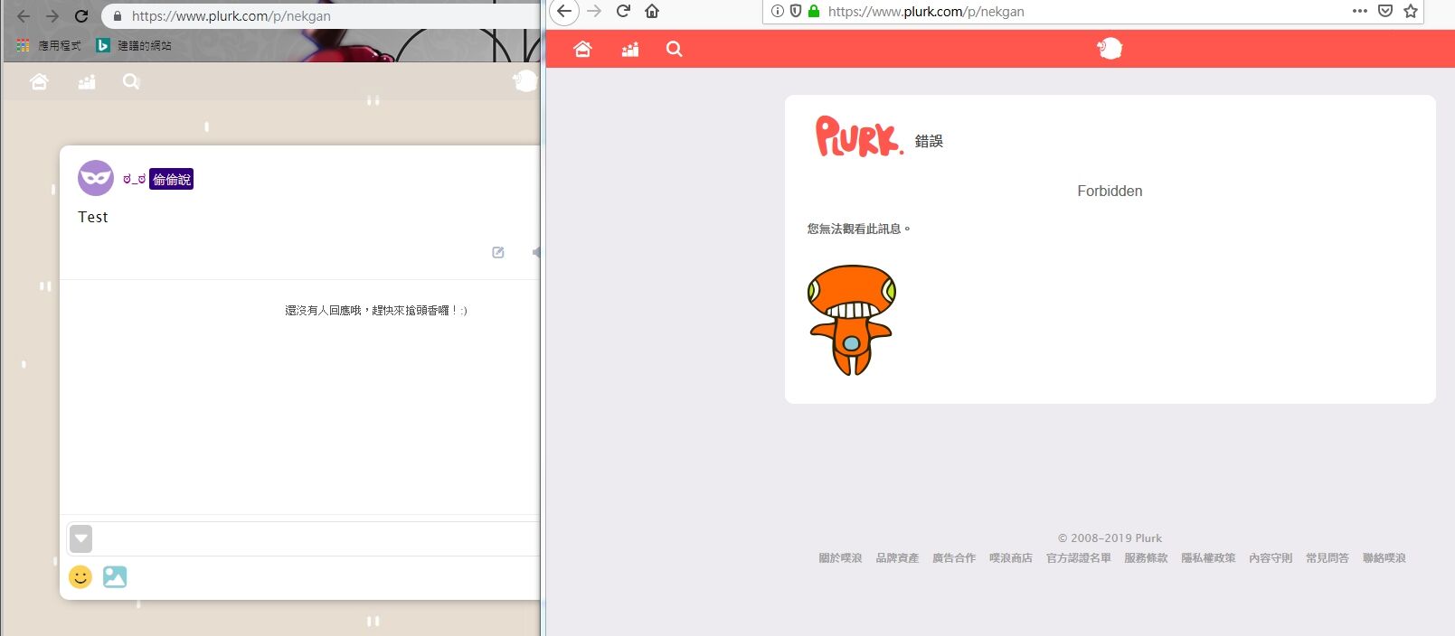Click the green padlock in Firefox
This screenshot has width=1455, height=636.
(814, 11)
